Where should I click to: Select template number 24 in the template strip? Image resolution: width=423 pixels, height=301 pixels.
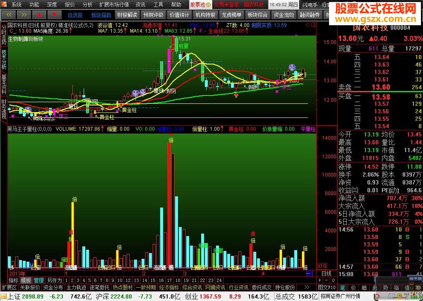219,280
